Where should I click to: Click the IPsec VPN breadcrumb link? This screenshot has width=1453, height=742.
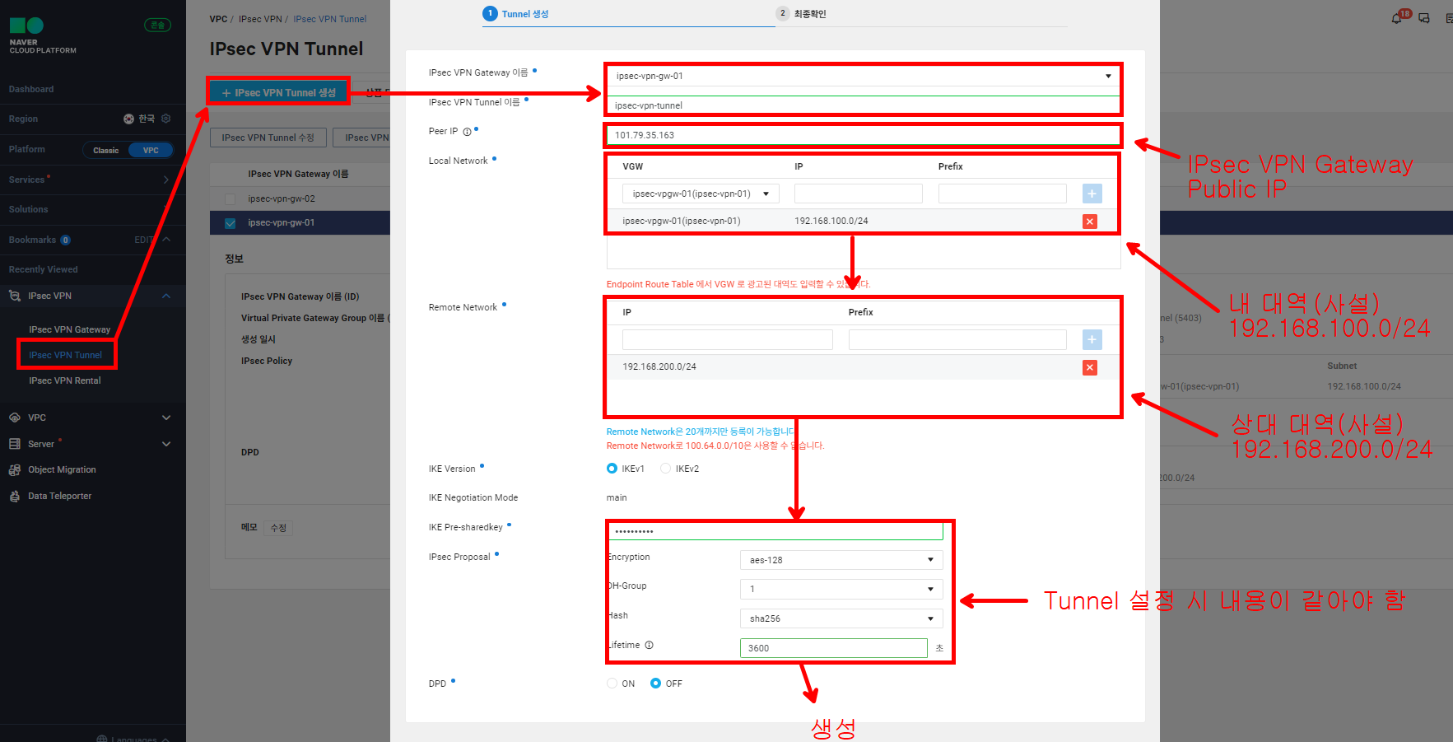(260, 19)
